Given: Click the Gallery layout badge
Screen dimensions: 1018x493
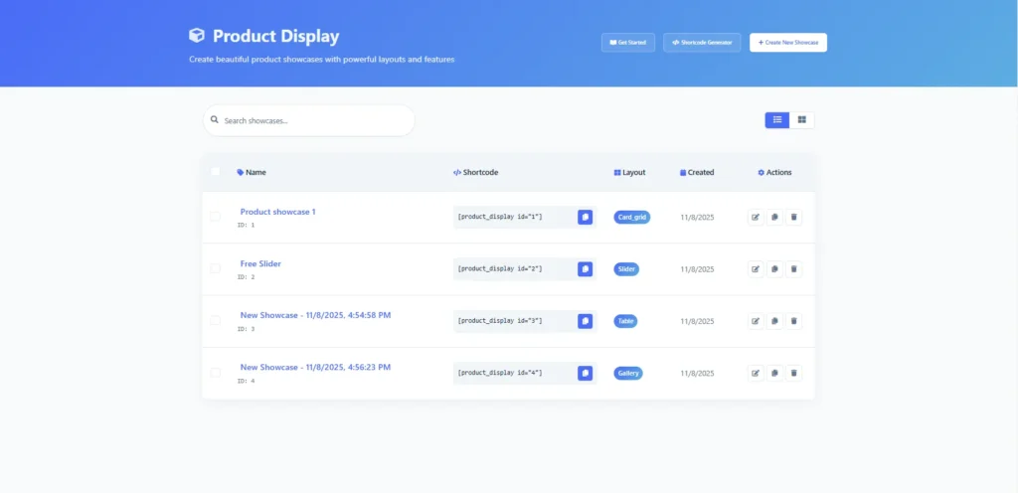Looking at the screenshot, I should point(628,373).
